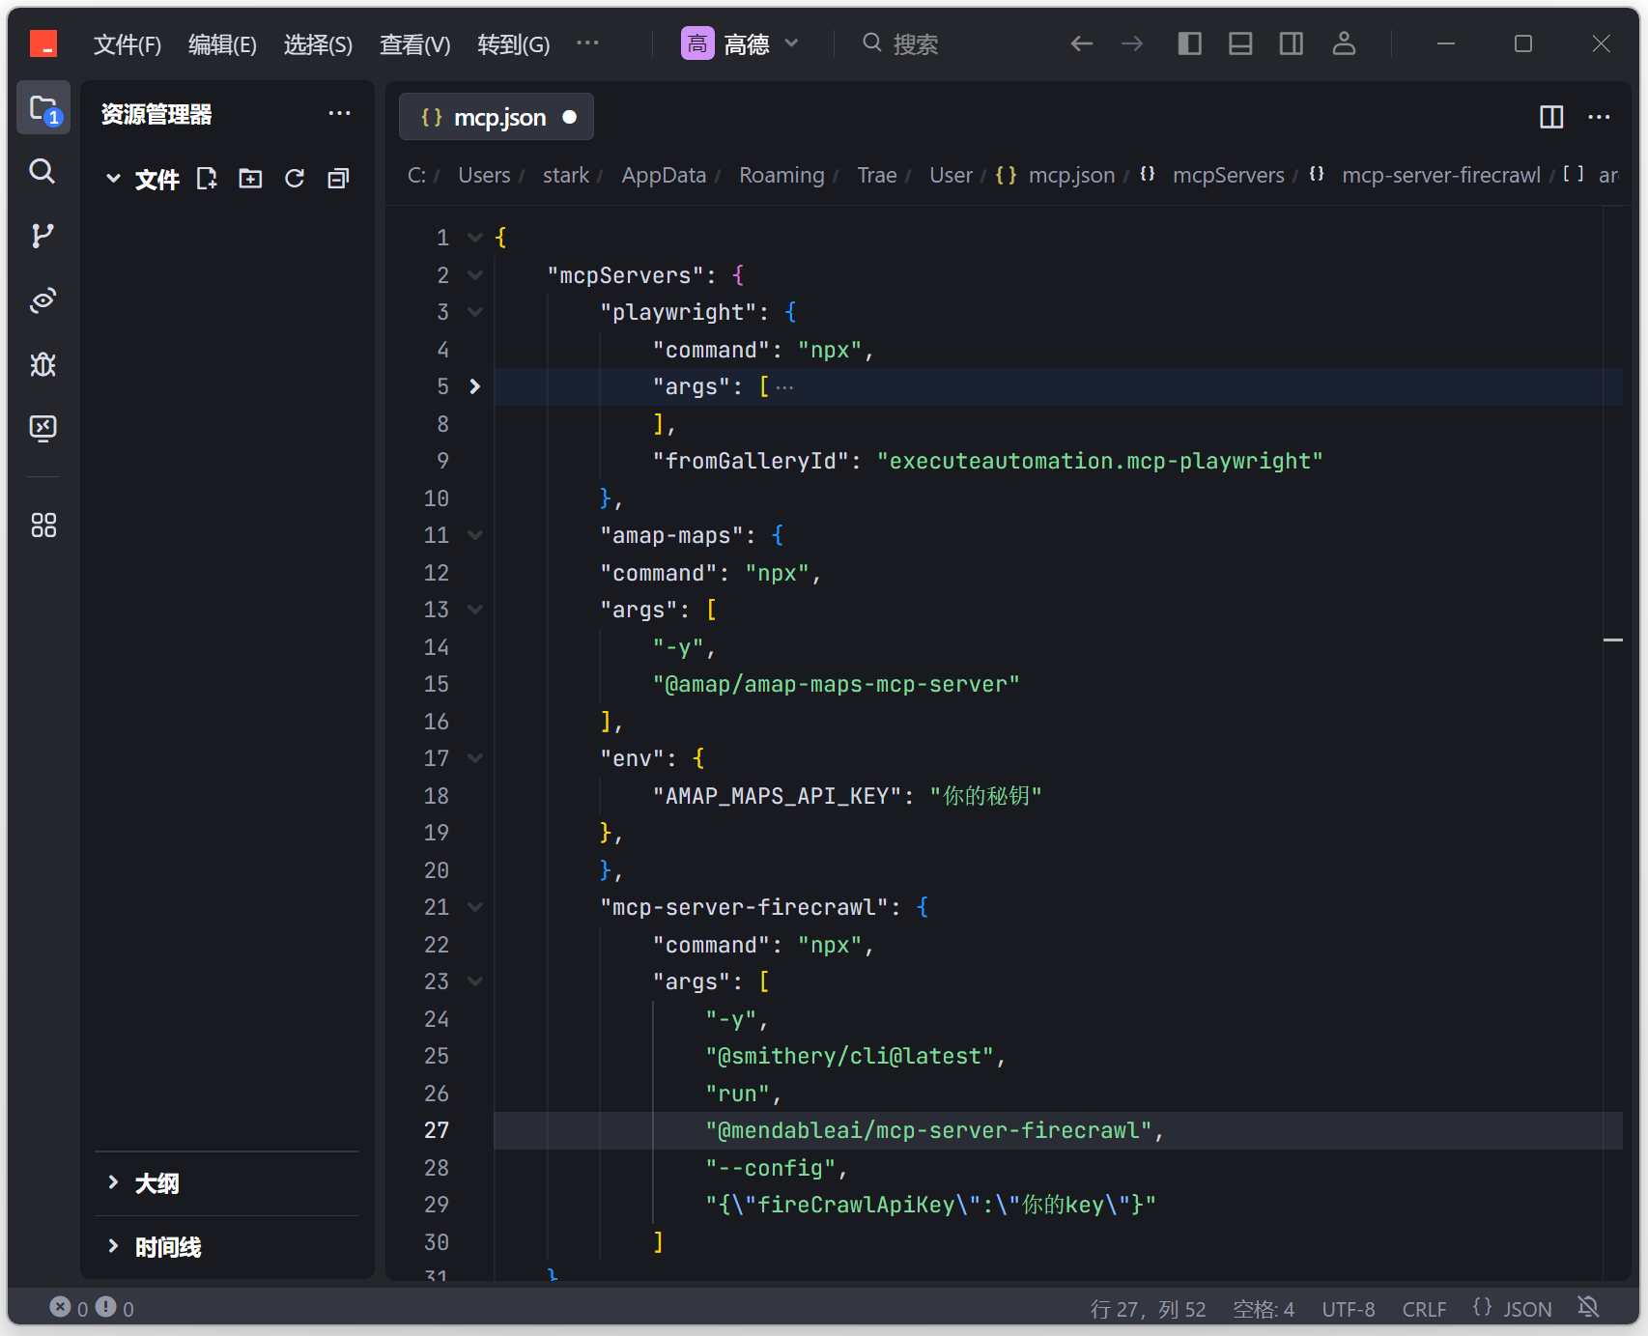Viewport: 1648px width, 1336px height.
Task: Expand the 大纲 outline section
Action: 156,1183
